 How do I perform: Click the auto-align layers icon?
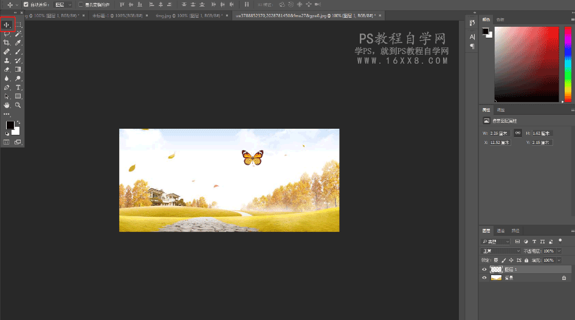[x=247, y=4]
